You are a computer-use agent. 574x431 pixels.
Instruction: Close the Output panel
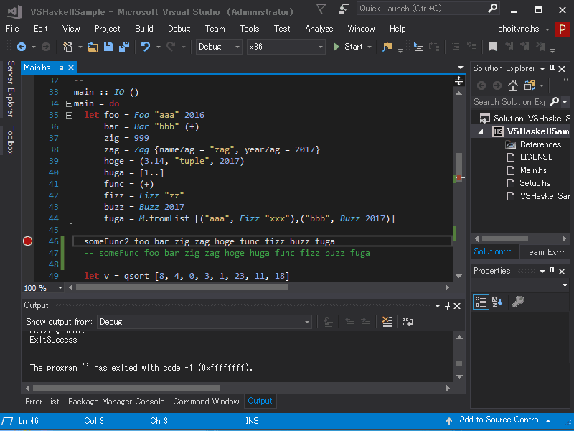click(x=457, y=306)
